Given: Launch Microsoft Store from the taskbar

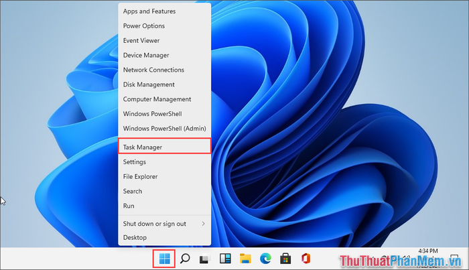Looking at the screenshot, I should click(285, 258).
